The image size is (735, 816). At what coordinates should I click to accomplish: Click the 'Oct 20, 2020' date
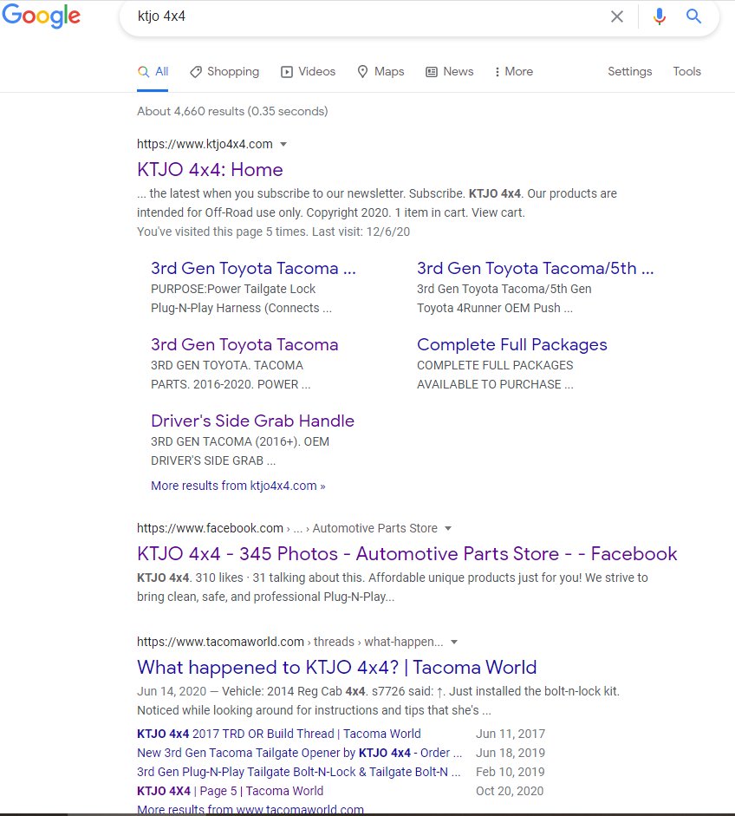[510, 791]
